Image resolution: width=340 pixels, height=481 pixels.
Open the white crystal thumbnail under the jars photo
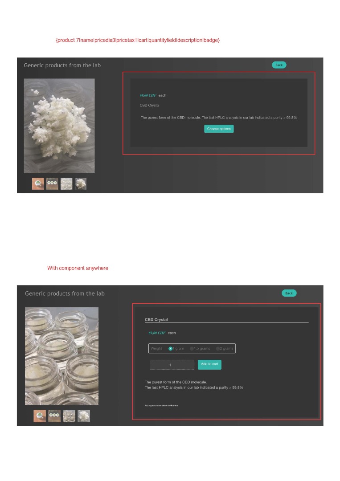point(84,416)
